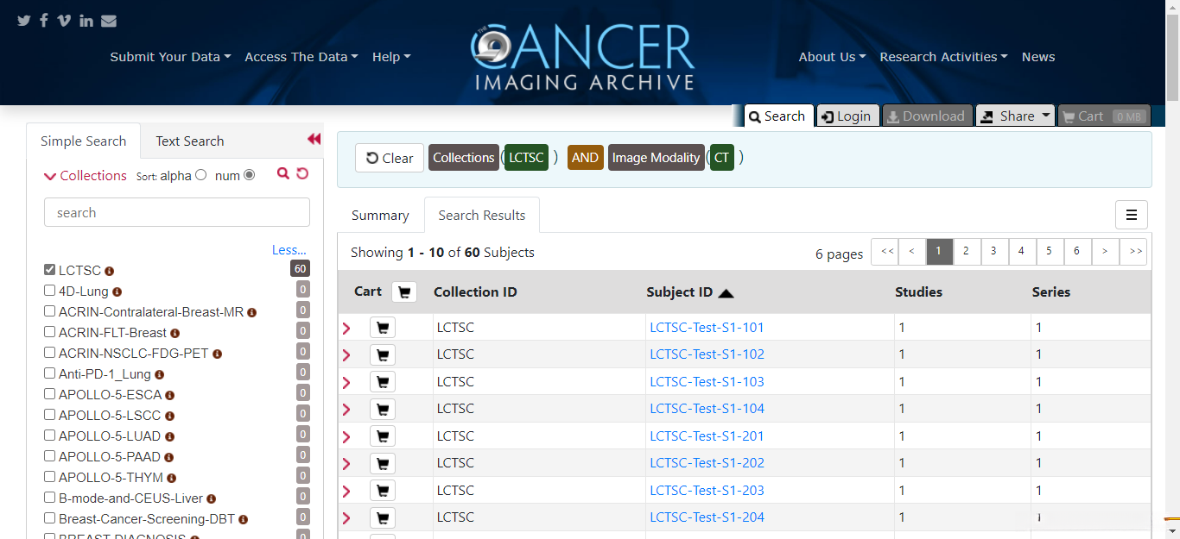1180x539 pixels.
Task: Check the B-mode-and-CEUS-Liver checkbox
Action: 50,498
